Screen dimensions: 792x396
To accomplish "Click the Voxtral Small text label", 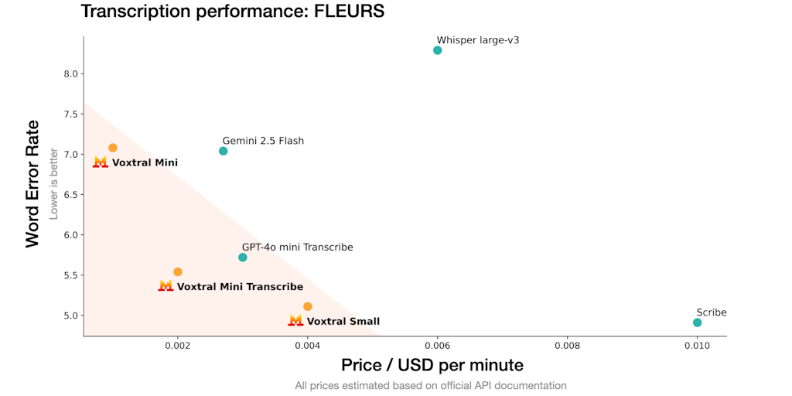I will tap(343, 322).
